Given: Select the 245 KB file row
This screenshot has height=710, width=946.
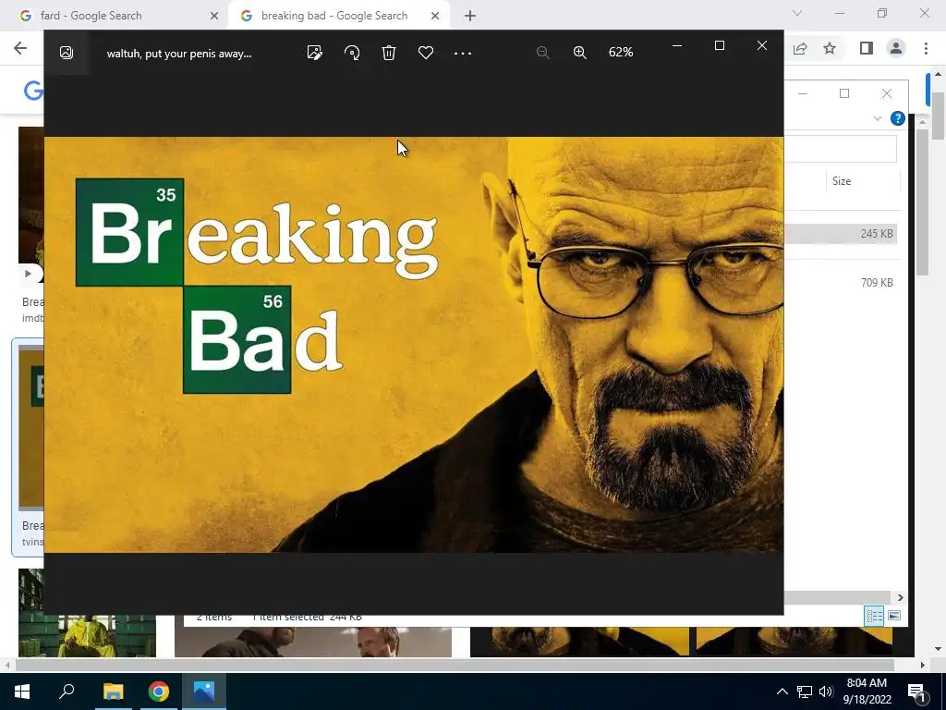Looking at the screenshot, I should 841,234.
